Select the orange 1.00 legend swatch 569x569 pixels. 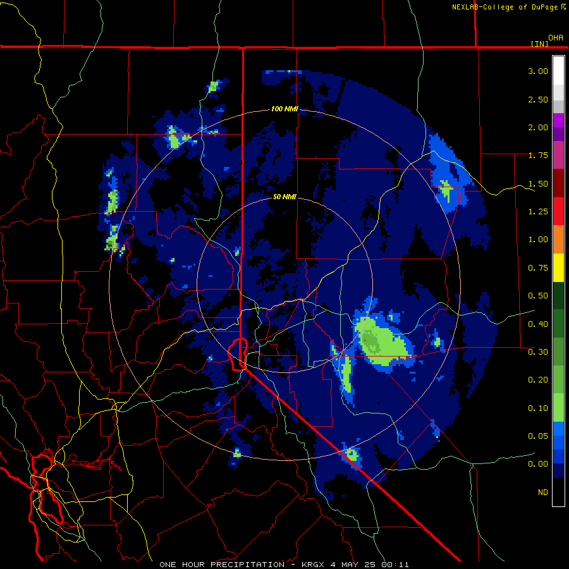(558, 240)
